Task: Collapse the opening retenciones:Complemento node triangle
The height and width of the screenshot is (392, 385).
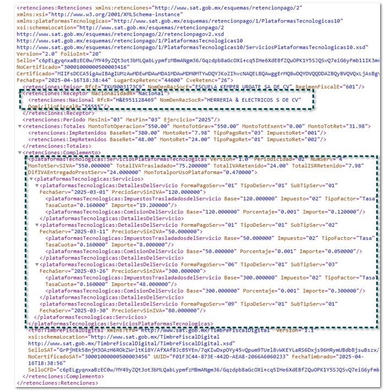Action: tap(20, 153)
